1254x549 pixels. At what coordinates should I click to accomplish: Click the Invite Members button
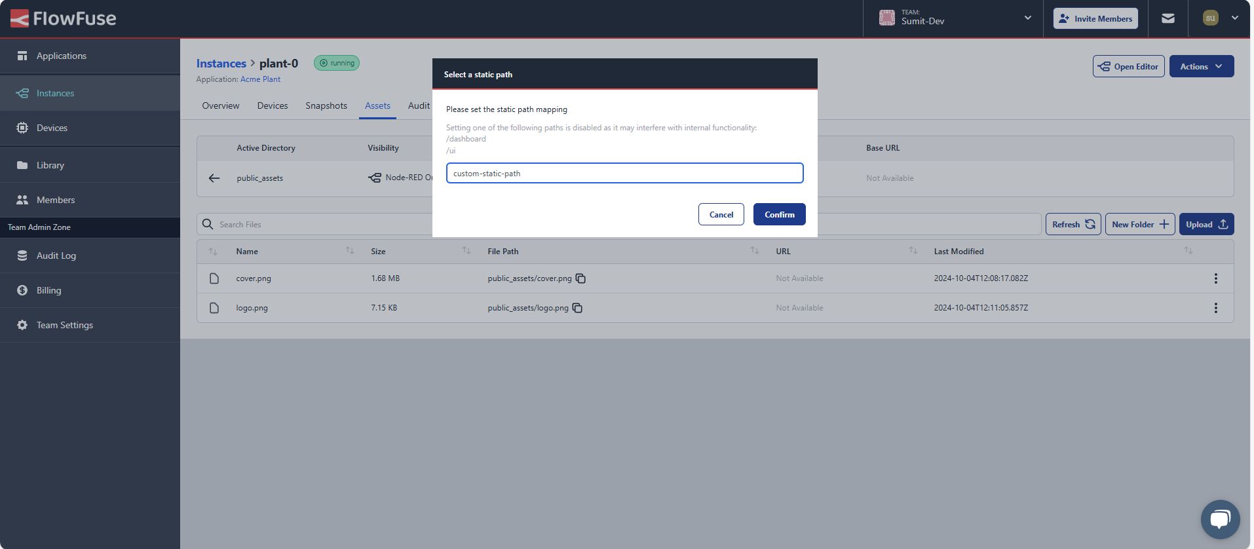click(x=1095, y=18)
